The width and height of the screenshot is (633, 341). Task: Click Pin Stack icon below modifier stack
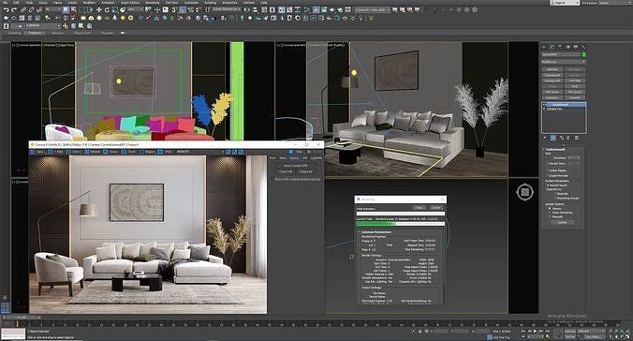(545, 138)
